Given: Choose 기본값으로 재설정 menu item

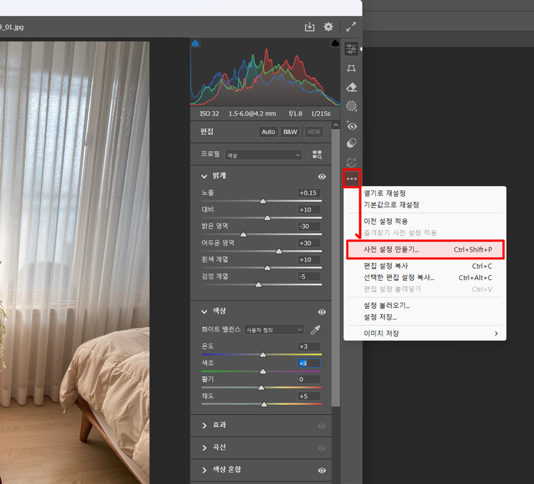Looking at the screenshot, I should click(424, 205).
